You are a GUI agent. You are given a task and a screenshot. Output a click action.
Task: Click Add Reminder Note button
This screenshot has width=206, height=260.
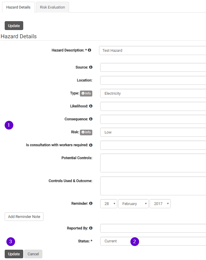[24, 216]
